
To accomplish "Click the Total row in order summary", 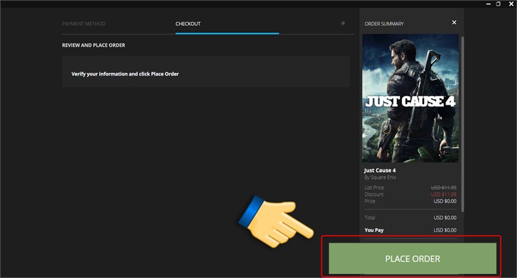I will point(410,218).
